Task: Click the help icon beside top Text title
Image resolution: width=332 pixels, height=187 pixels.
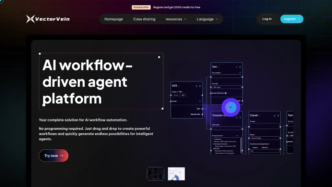Action: 218,67
